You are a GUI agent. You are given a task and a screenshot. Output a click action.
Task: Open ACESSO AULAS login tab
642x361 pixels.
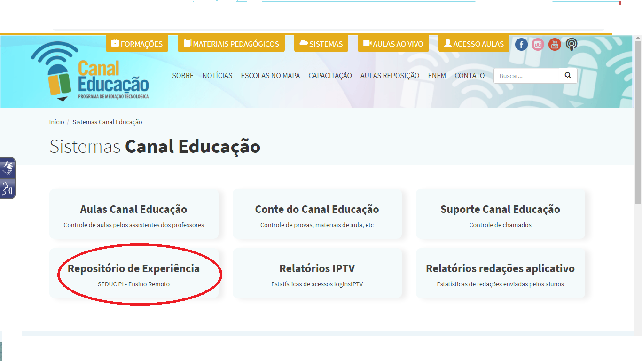coord(473,44)
